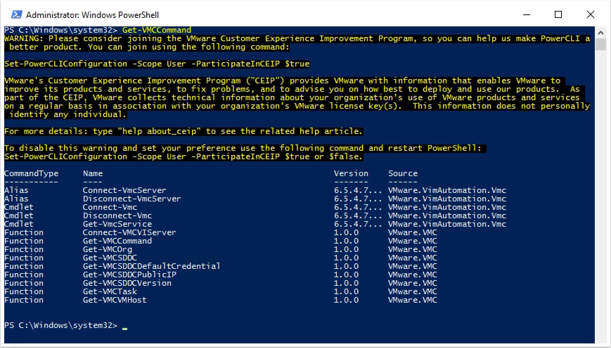Select the Disconnect-VmcServer alias entry

[131, 199]
